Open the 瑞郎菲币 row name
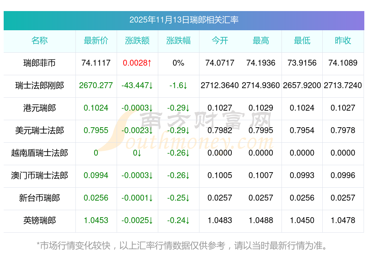The width and height of the screenshot is (368, 257). pyautogui.click(x=39, y=63)
